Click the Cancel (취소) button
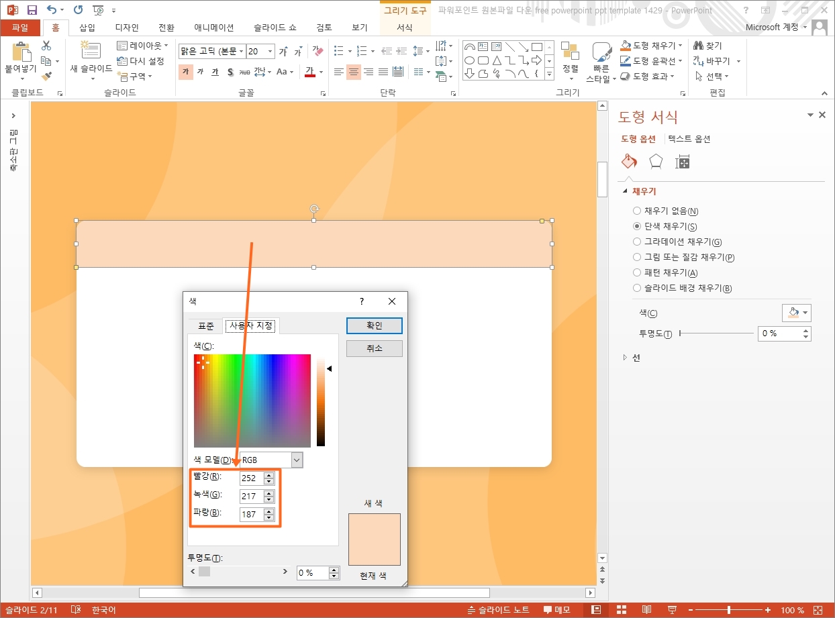Viewport: 835px width, 618px height. (375, 348)
